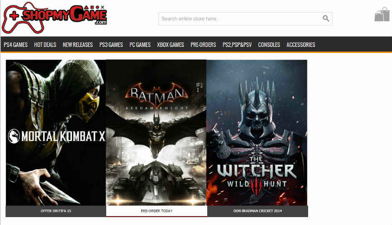Switch to Don Bradman Cricket 2014 slide
The width and height of the screenshot is (392, 225).
pyautogui.click(x=257, y=211)
